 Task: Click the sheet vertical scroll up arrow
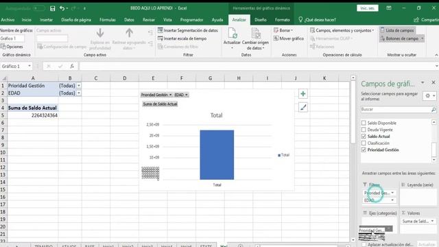tap(353, 78)
